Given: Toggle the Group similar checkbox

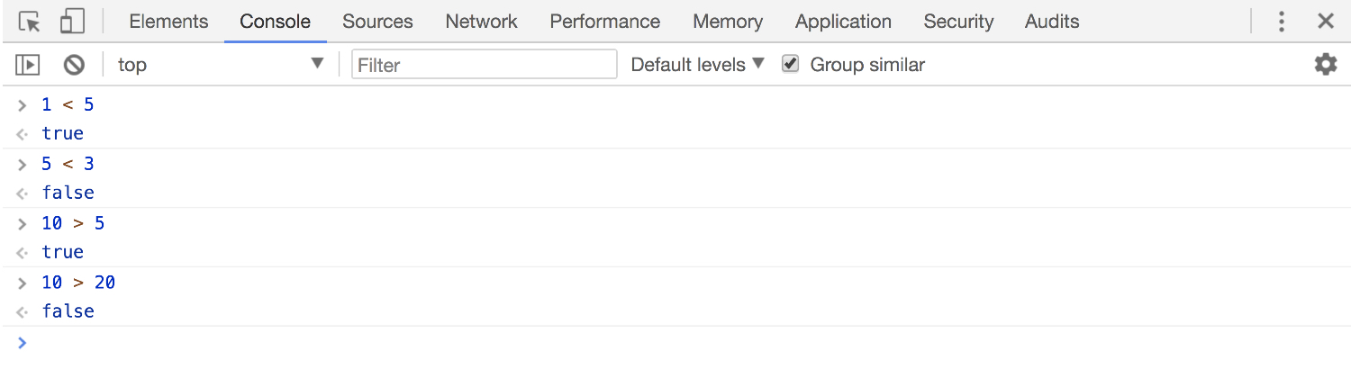Looking at the screenshot, I should [x=791, y=65].
